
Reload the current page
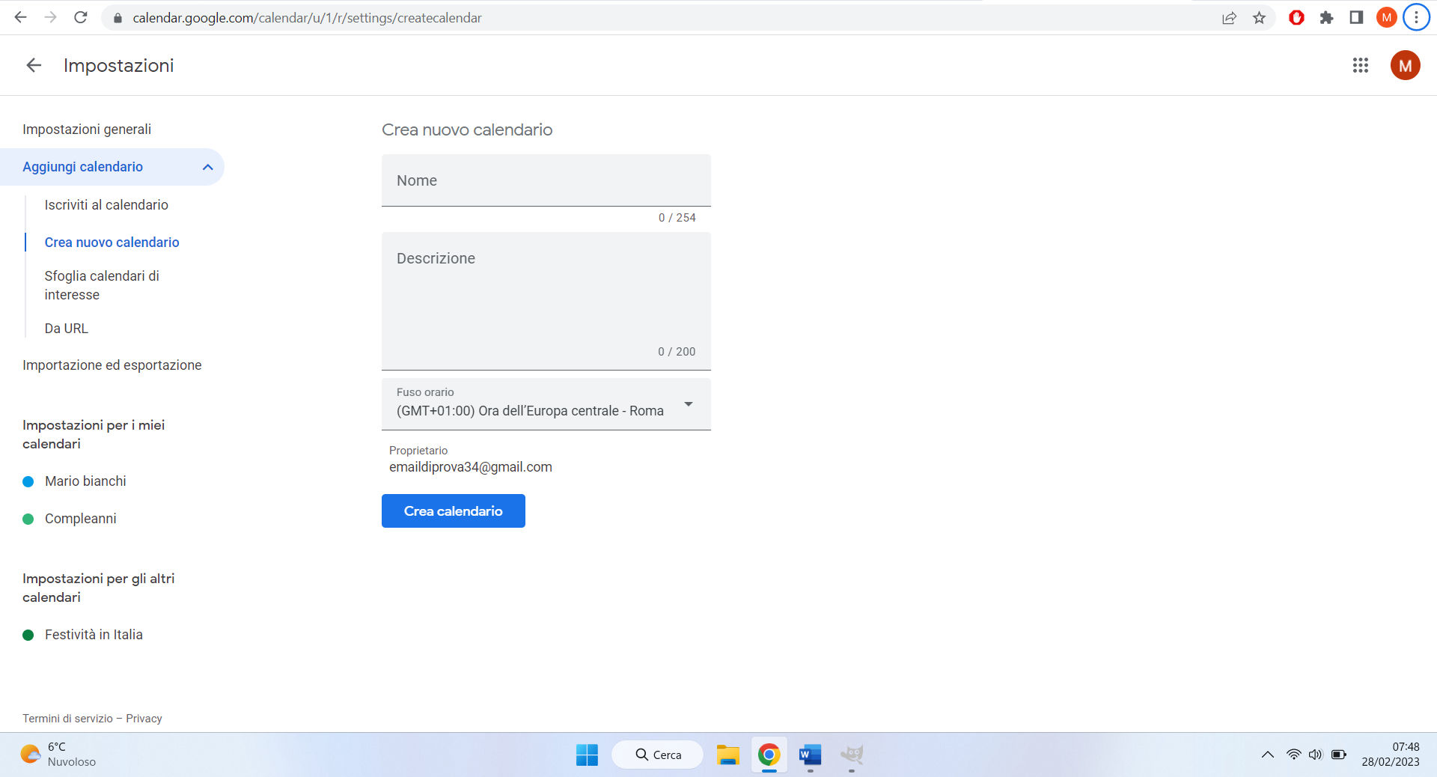[x=82, y=17]
